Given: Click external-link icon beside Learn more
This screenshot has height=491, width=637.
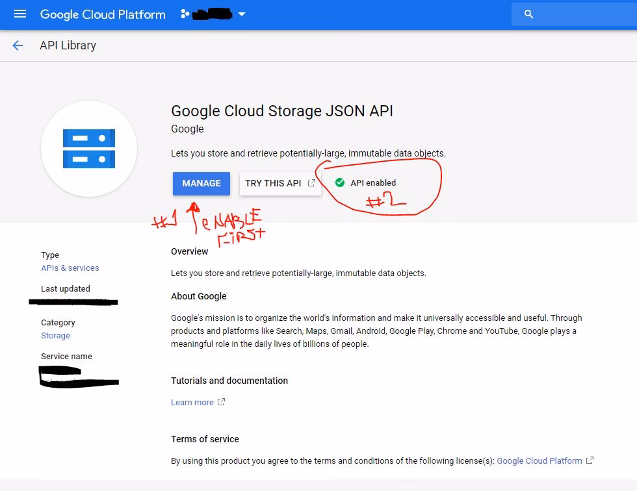Looking at the screenshot, I should click(221, 402).
